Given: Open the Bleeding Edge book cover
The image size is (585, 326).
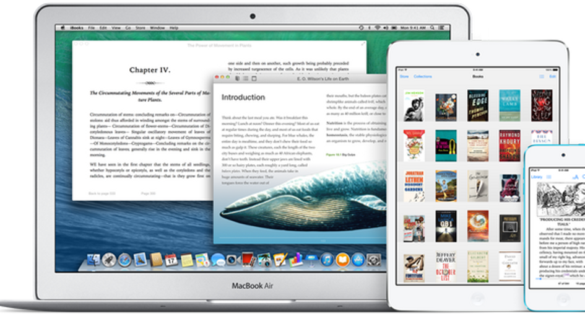Looking at the screenshot, I should click(x=477, y=105).
